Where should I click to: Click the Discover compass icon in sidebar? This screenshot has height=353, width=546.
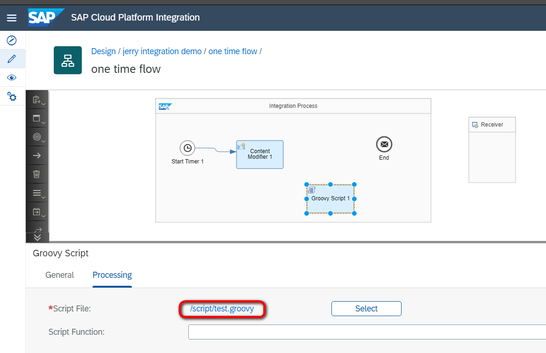(12, 40)
